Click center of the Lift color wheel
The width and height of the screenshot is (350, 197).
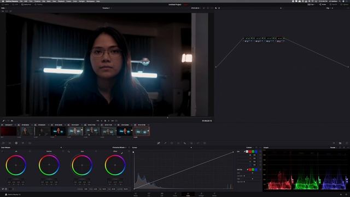[x=16, y=165]
